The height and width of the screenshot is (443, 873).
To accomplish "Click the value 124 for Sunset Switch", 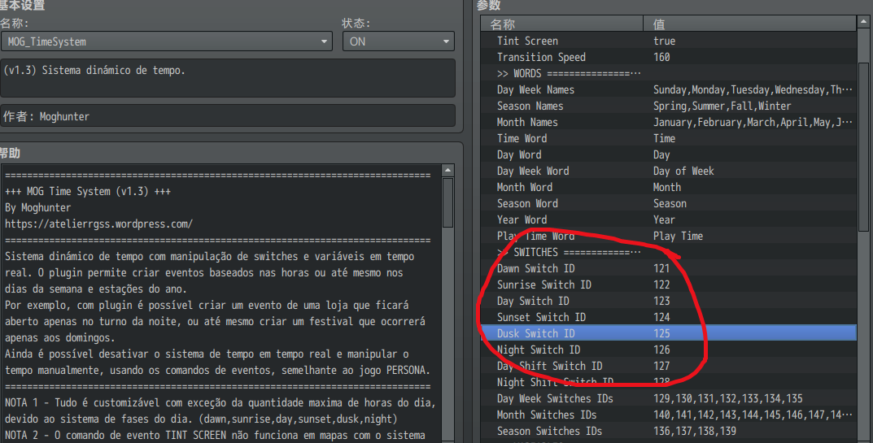I will coord(661,317).
